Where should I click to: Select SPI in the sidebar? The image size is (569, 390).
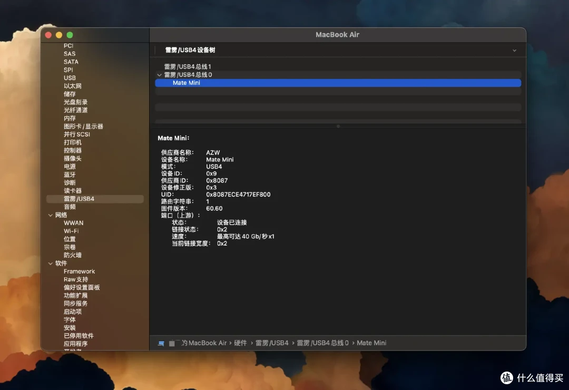tap(68, 70)
